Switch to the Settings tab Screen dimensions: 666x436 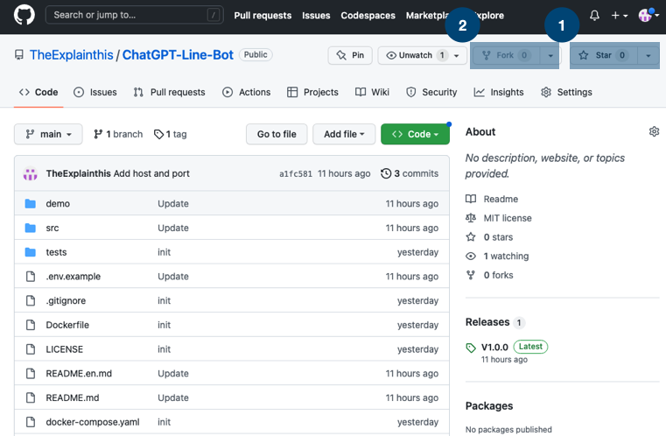[x=566, y=92]
